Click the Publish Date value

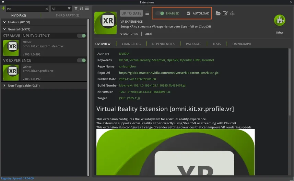[137, 79]
